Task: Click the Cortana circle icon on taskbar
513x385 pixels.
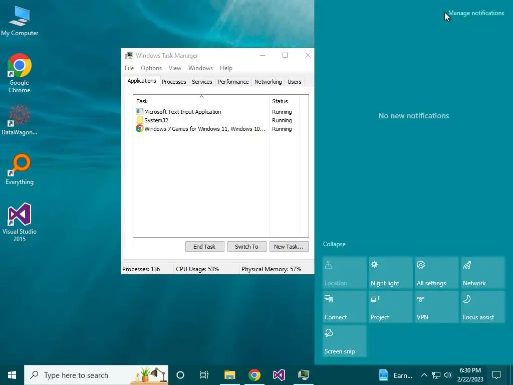Action: pyautogui.click(x=180, y=375)
